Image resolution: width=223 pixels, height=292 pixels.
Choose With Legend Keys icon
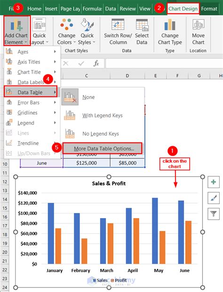[70, 115]
